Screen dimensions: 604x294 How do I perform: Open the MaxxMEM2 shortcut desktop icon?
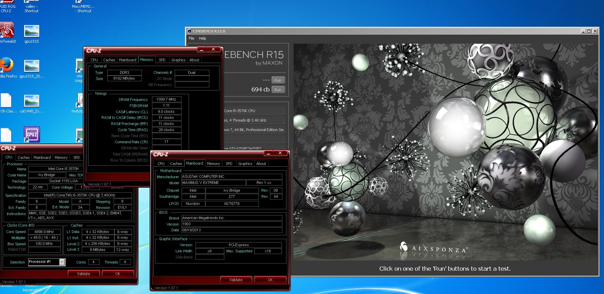83,7
